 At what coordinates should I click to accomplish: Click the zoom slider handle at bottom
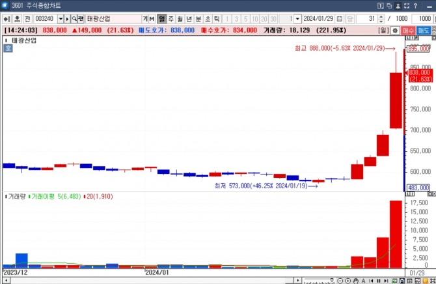coord(332,280)
